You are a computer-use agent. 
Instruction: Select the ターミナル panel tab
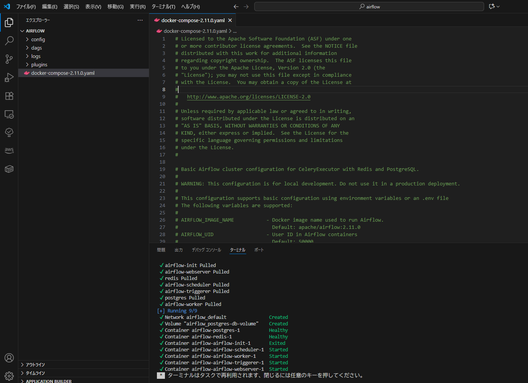(x=237, y=250)
